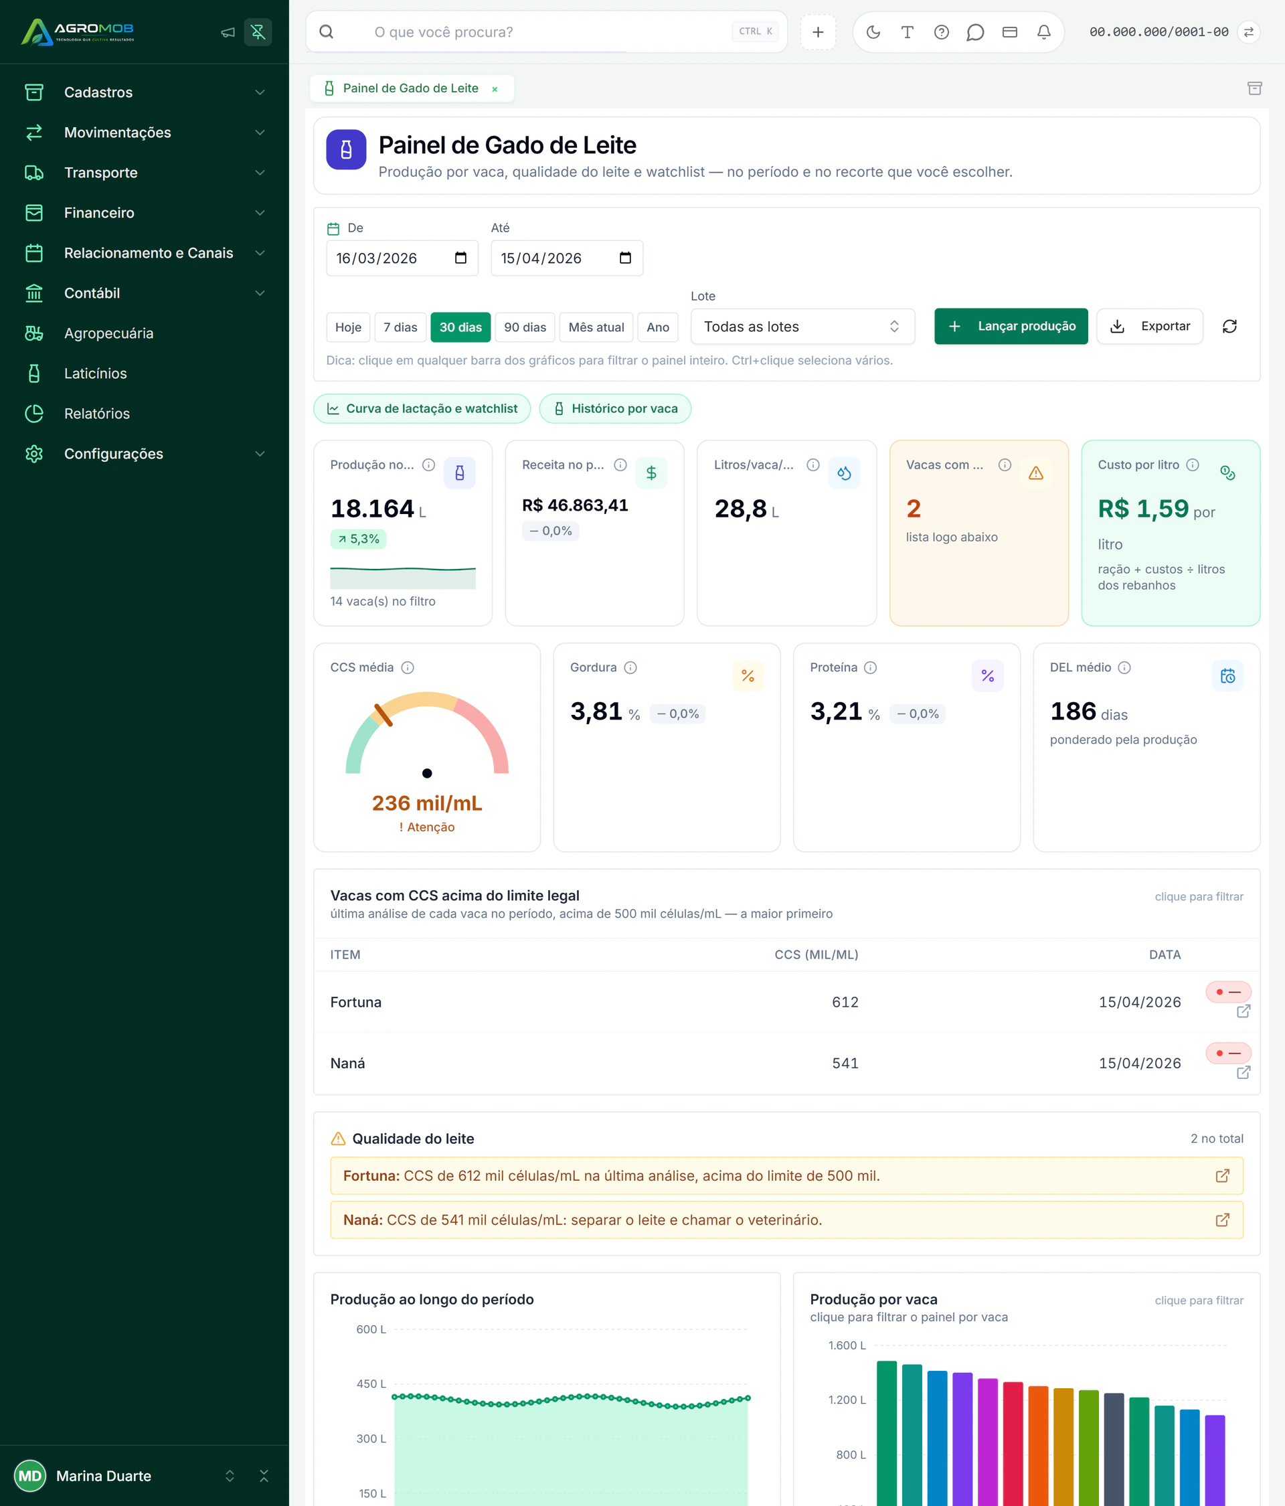Expand the Cadastros menu
Viewport: 1285px width, 1506px height.
pos(145,92)
